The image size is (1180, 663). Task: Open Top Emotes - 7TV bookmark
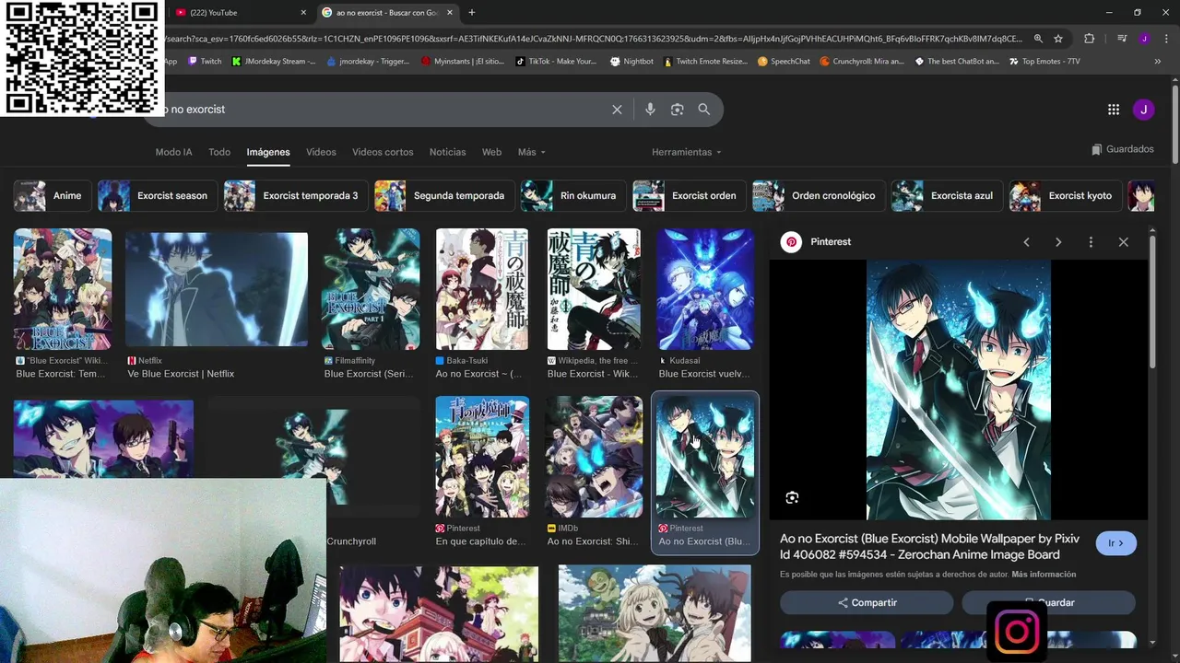coord(1044,62)
